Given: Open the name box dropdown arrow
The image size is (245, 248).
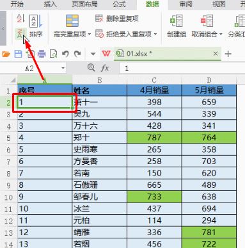Looking at the screenshot, I should click(x=63, y=69).
